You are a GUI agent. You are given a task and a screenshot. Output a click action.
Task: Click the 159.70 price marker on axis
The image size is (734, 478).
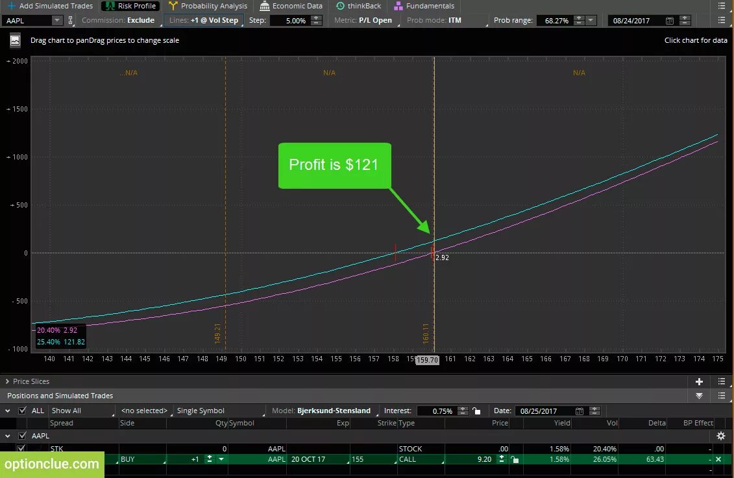pyautogui.click(x=428, y=360)
